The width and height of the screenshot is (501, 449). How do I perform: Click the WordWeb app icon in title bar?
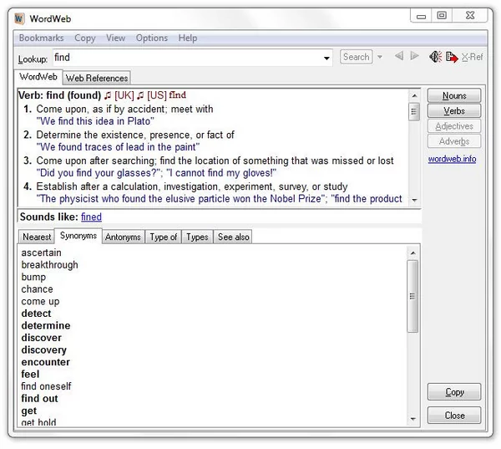pos(19,18)
